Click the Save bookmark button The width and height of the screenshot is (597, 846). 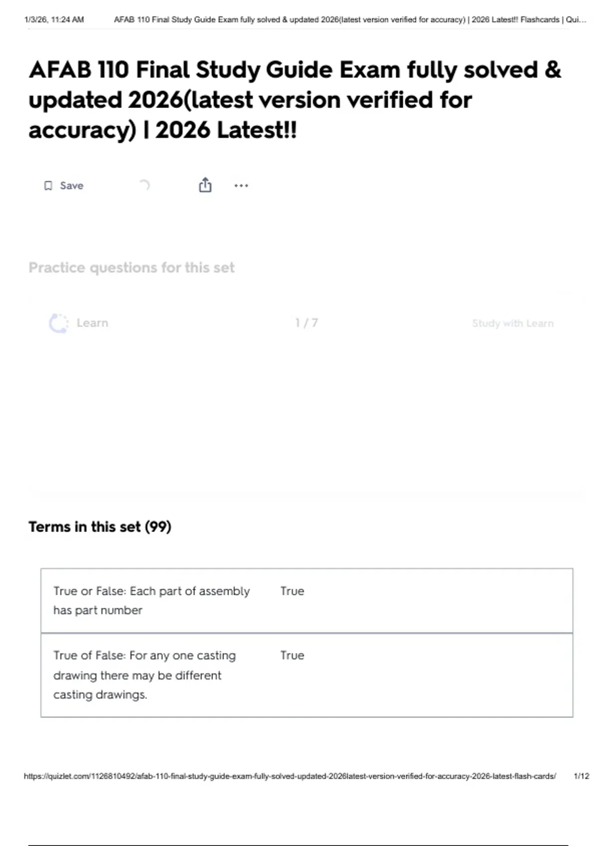click(x=64, y=186)
